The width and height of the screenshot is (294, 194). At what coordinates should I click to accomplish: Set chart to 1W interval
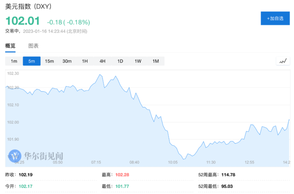tap(138, 61)
